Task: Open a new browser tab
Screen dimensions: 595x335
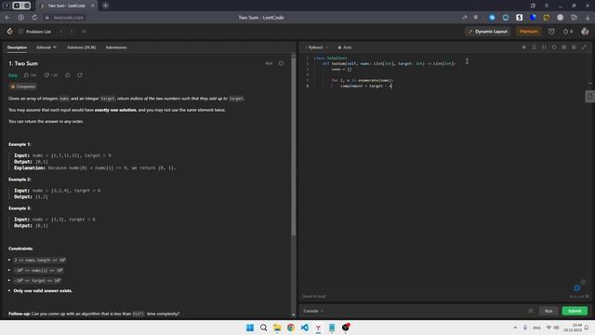Action: coord(105,6)
